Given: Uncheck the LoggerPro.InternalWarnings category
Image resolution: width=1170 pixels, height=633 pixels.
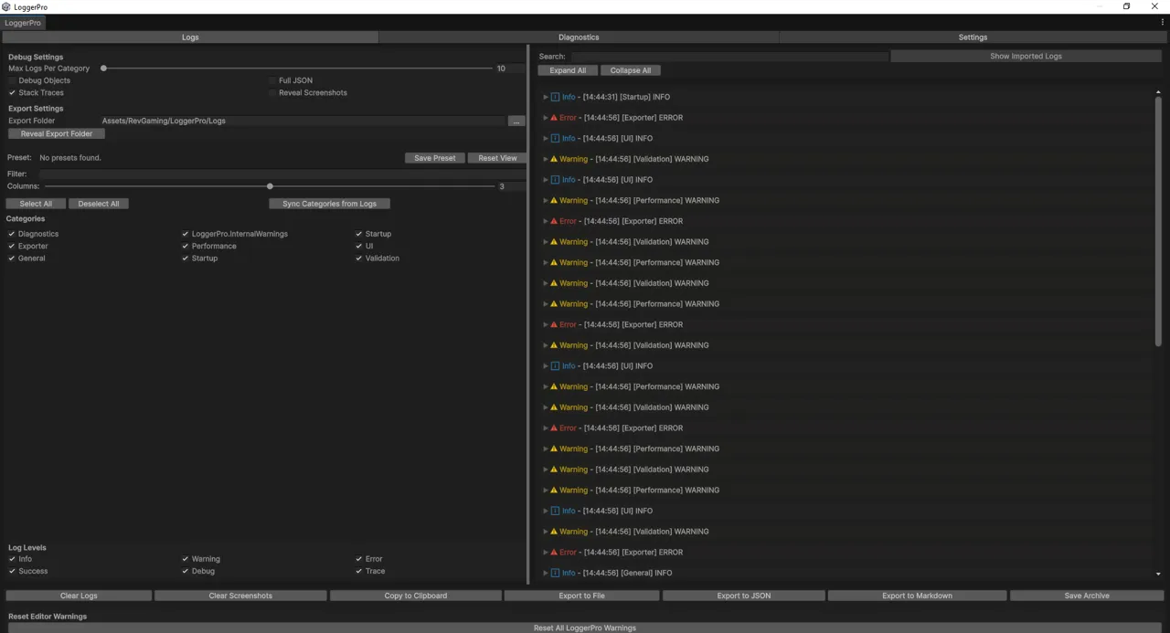Looking at the screenshot, I should 186,234.
